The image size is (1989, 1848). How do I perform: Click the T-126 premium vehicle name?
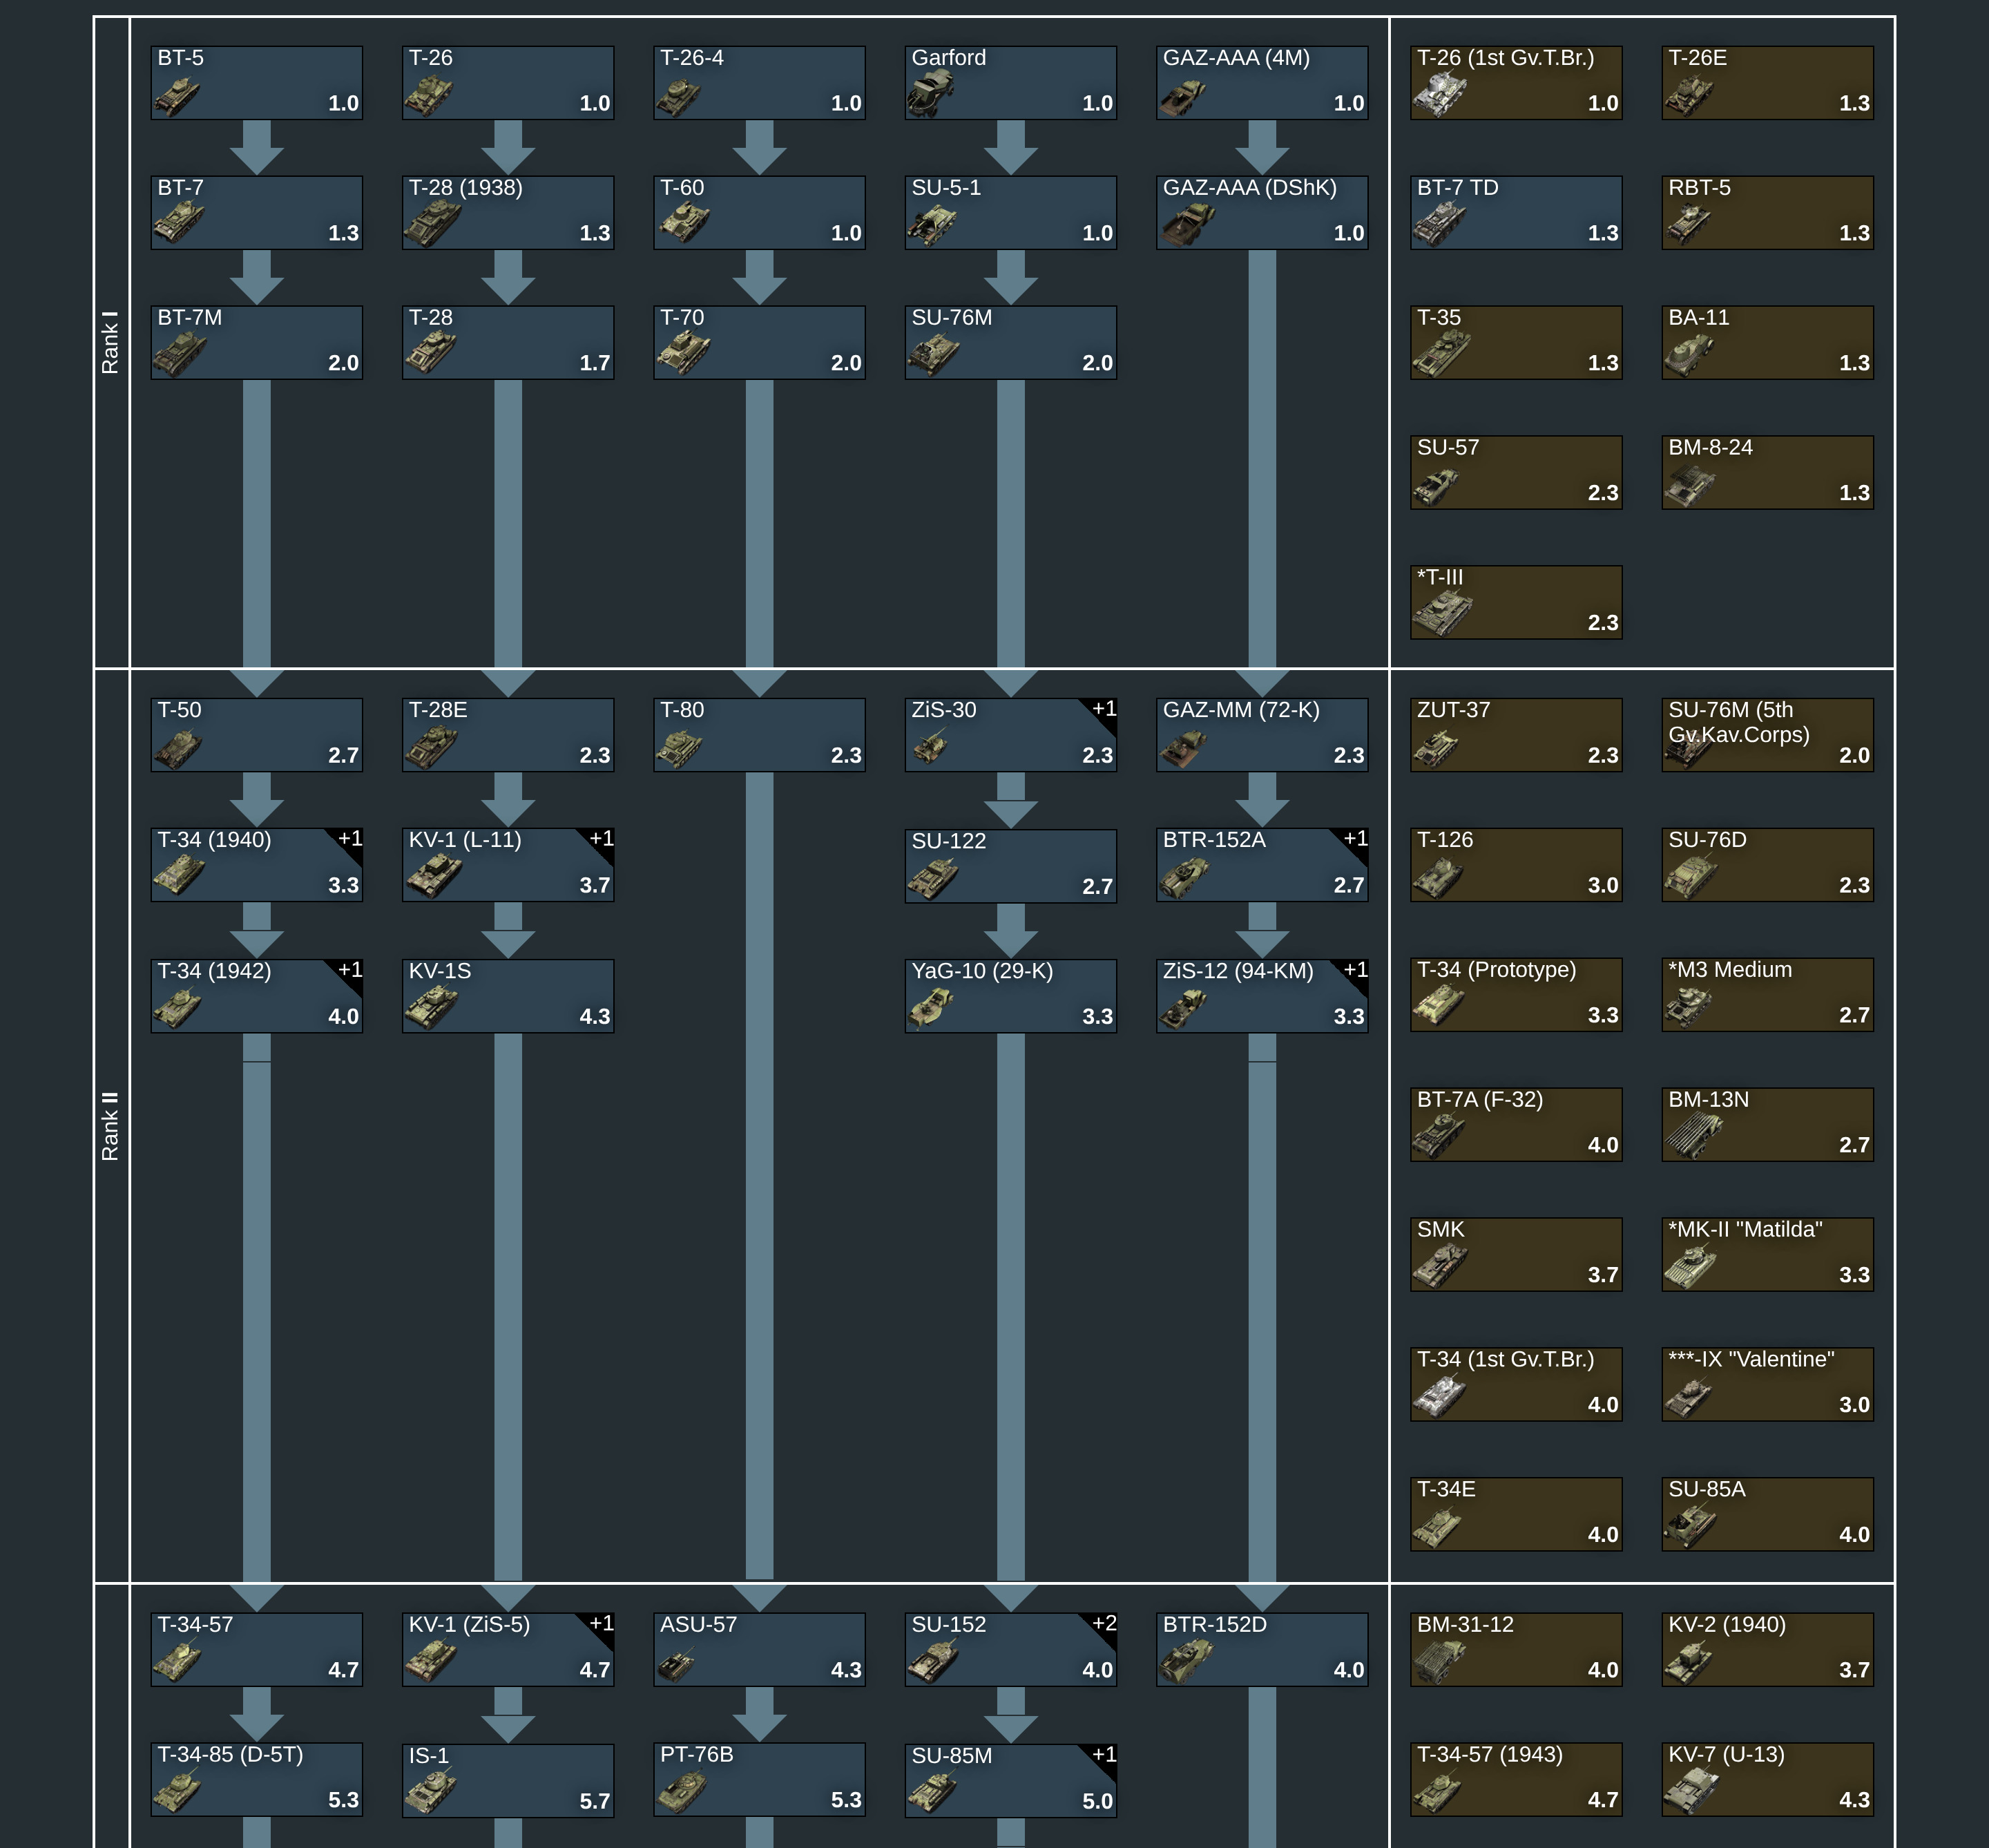(x=1445, y=840)
